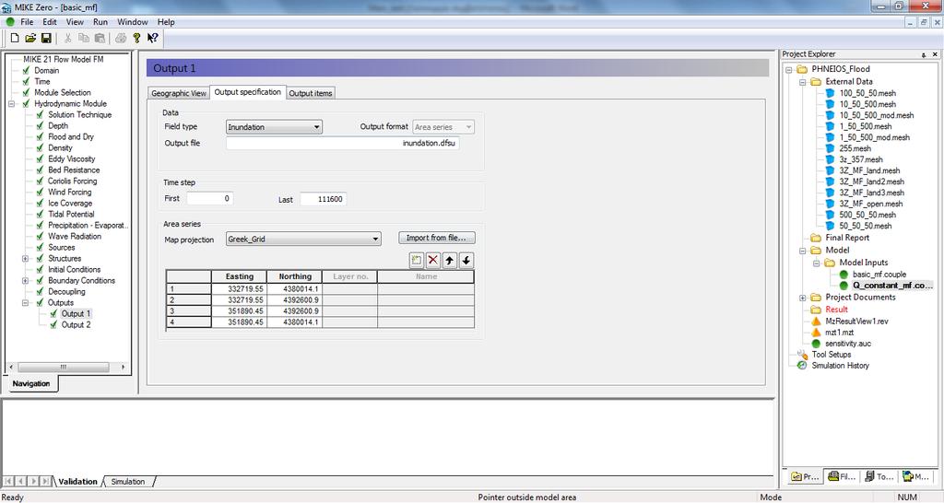Viewport: 944px width, 503px height.
Task: Switch to the Validation tab
Action: (x=77, y=481)
